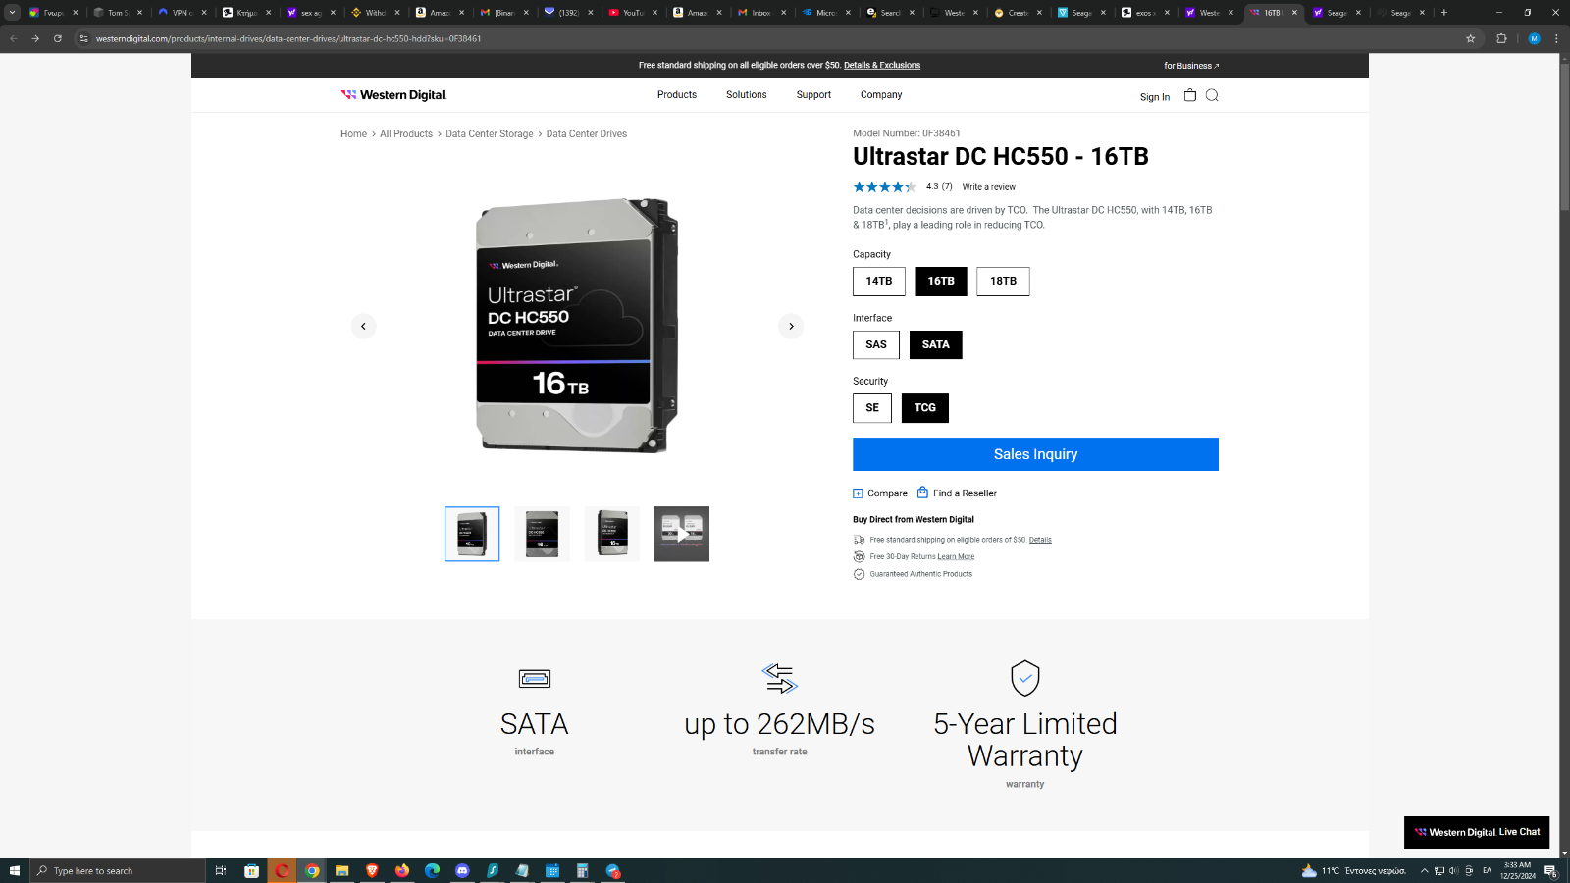Switch to the YouTube browser tab

[631, 13]
